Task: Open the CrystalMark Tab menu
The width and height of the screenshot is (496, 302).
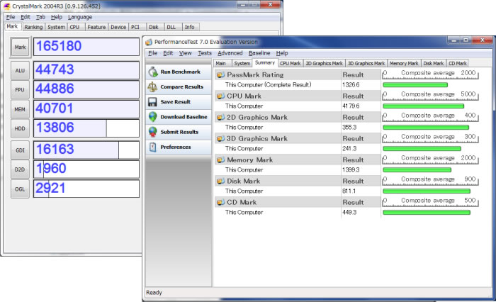Action: (40, 17)
